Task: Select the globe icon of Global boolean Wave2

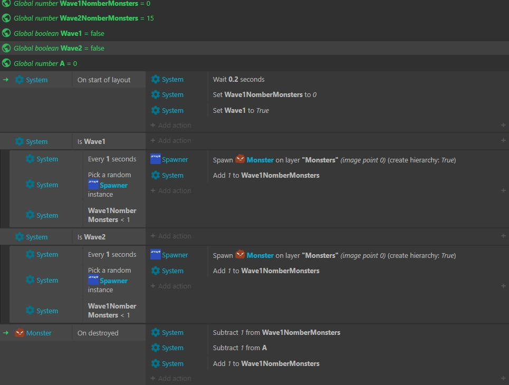Action: tap(6, 48)
